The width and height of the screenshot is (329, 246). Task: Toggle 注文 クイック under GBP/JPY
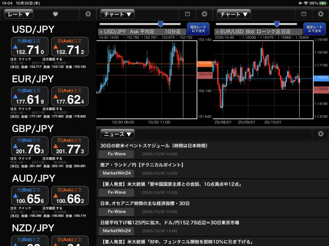click(21, 159)
